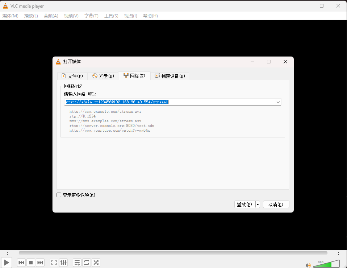Switch to the 捕获设备(D) tab
This screenshot has height=268, width=347.
[170, 76]
